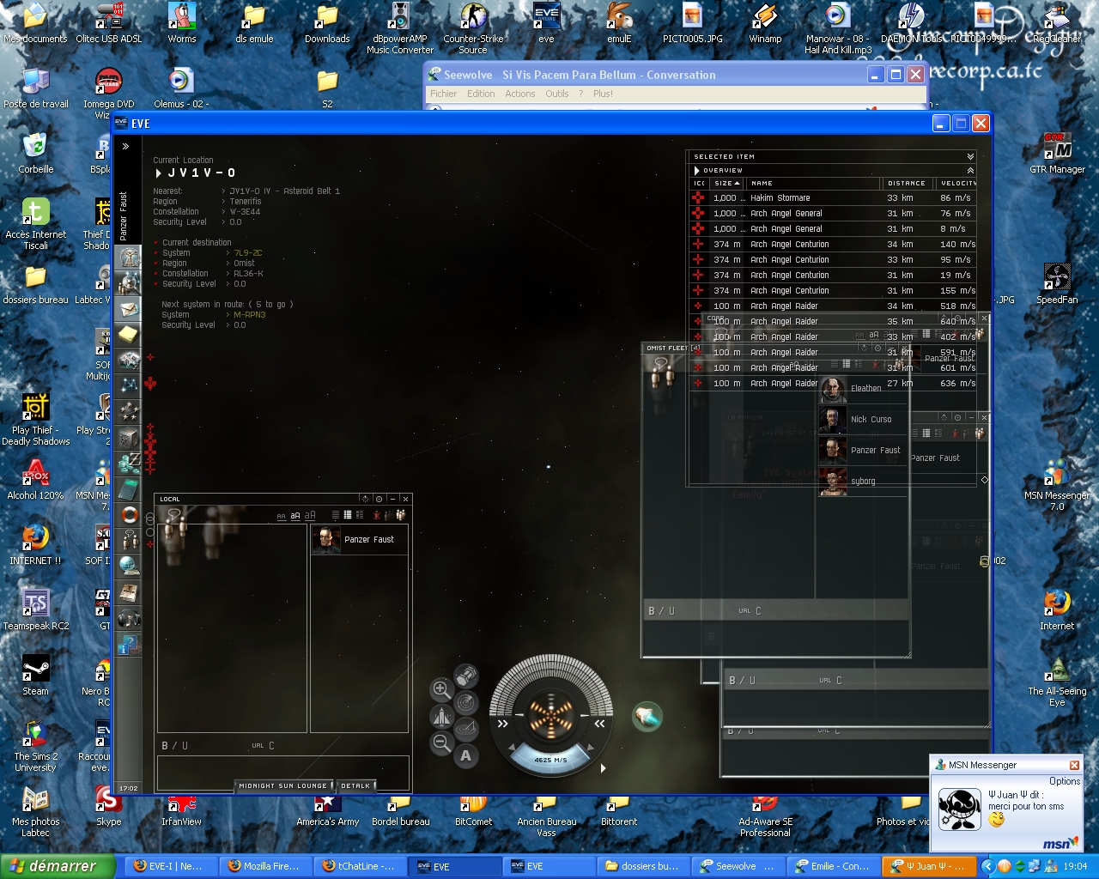The image size is (1099, 879).
Task: Expand the EVE sidebar double-chevron
Action: (125, 147)
